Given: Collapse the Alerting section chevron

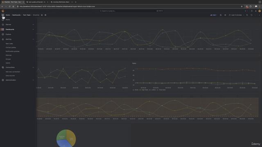Looking at the screenshot, I should click(x=33, y=39).
